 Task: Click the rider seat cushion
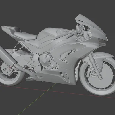25,36
